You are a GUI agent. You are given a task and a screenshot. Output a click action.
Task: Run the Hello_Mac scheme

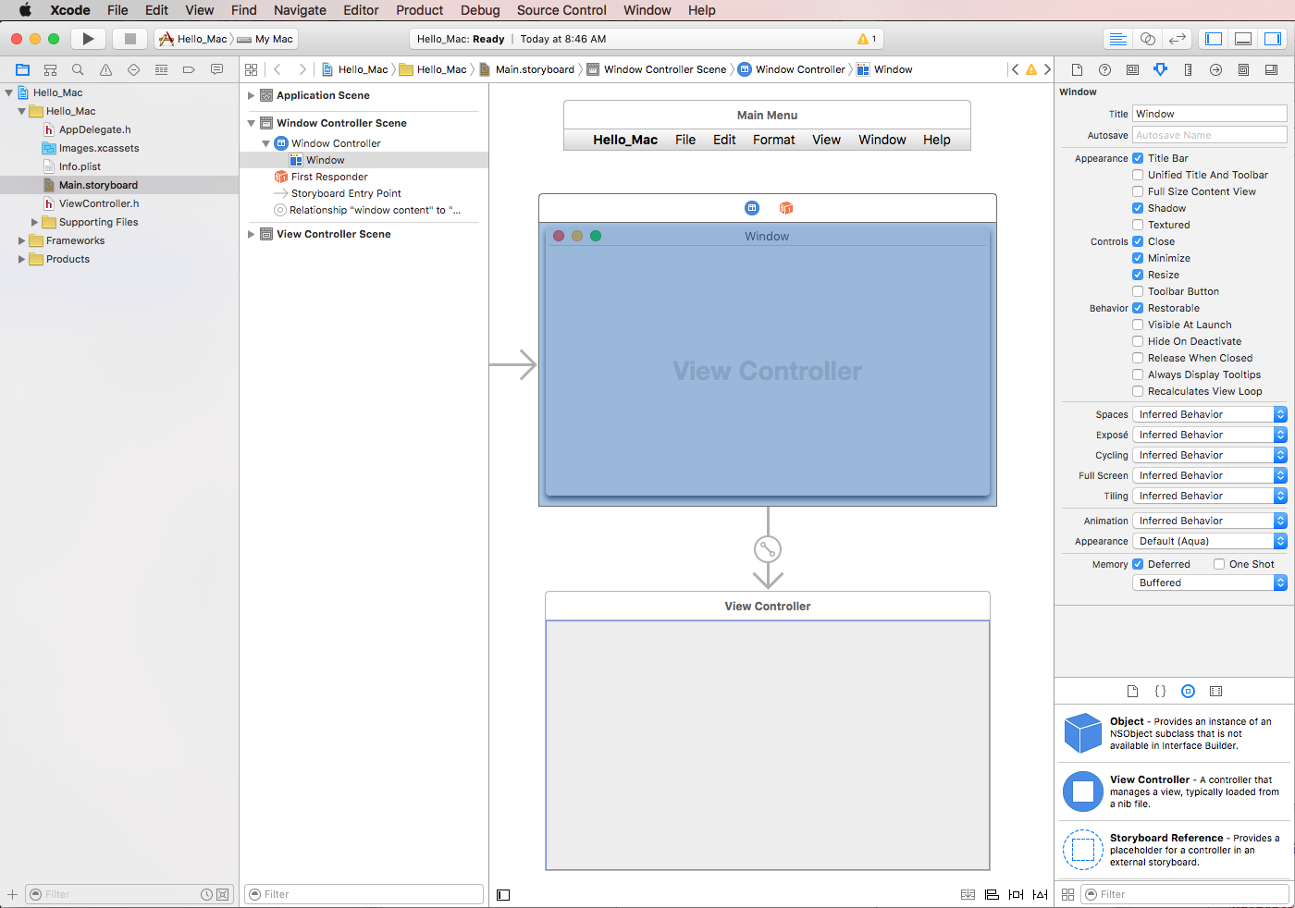(88, 38)
